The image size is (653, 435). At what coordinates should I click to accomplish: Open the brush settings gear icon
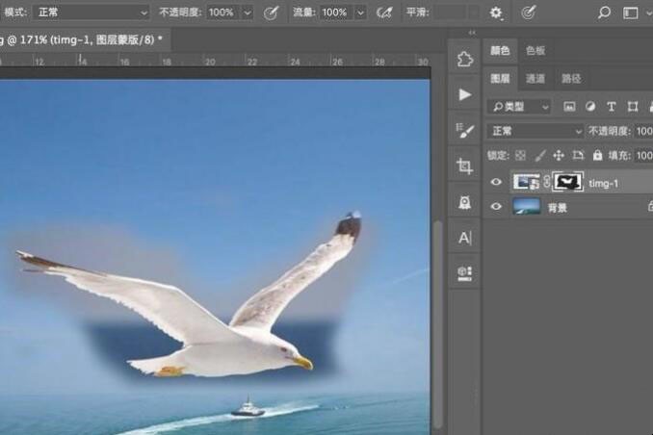[496, 13]
